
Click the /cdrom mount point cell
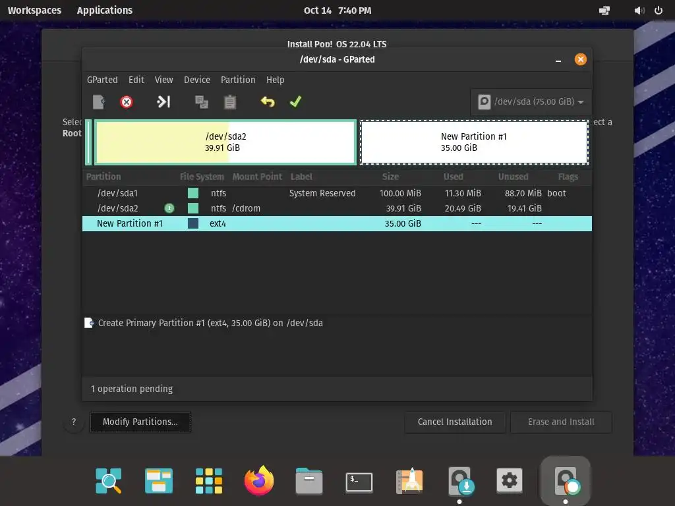pos(247,208)
